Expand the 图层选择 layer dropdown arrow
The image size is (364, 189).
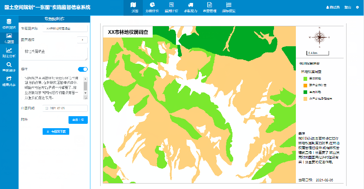point(82,40)
